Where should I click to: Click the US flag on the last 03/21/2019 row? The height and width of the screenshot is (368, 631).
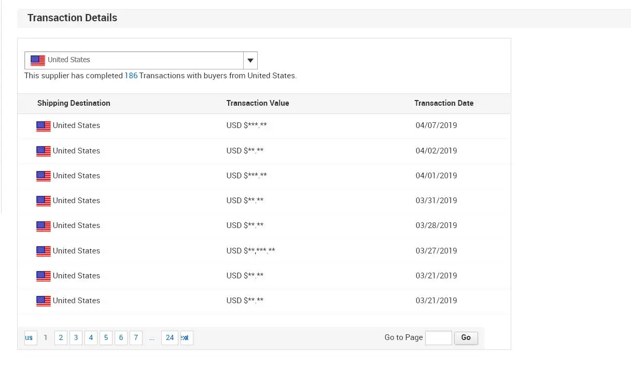coord(43,301)
